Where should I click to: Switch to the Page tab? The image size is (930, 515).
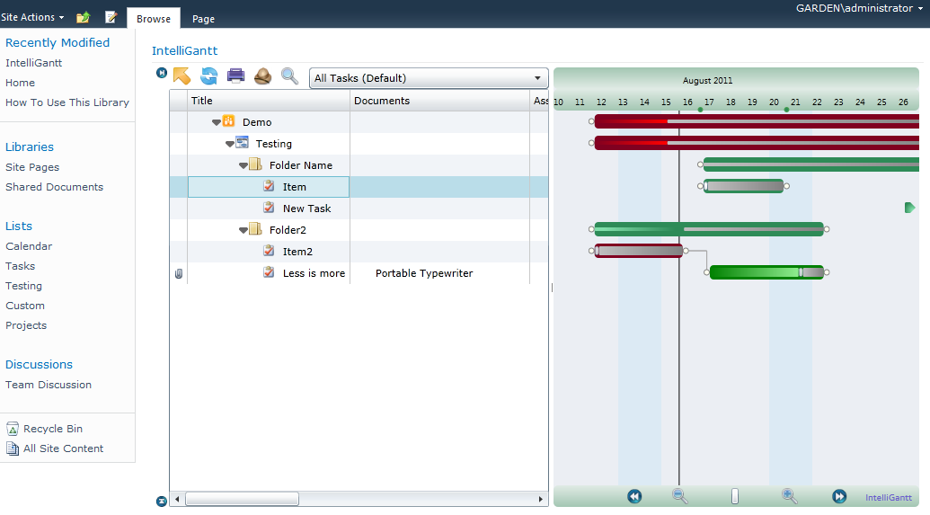click(x=203, y=19)
